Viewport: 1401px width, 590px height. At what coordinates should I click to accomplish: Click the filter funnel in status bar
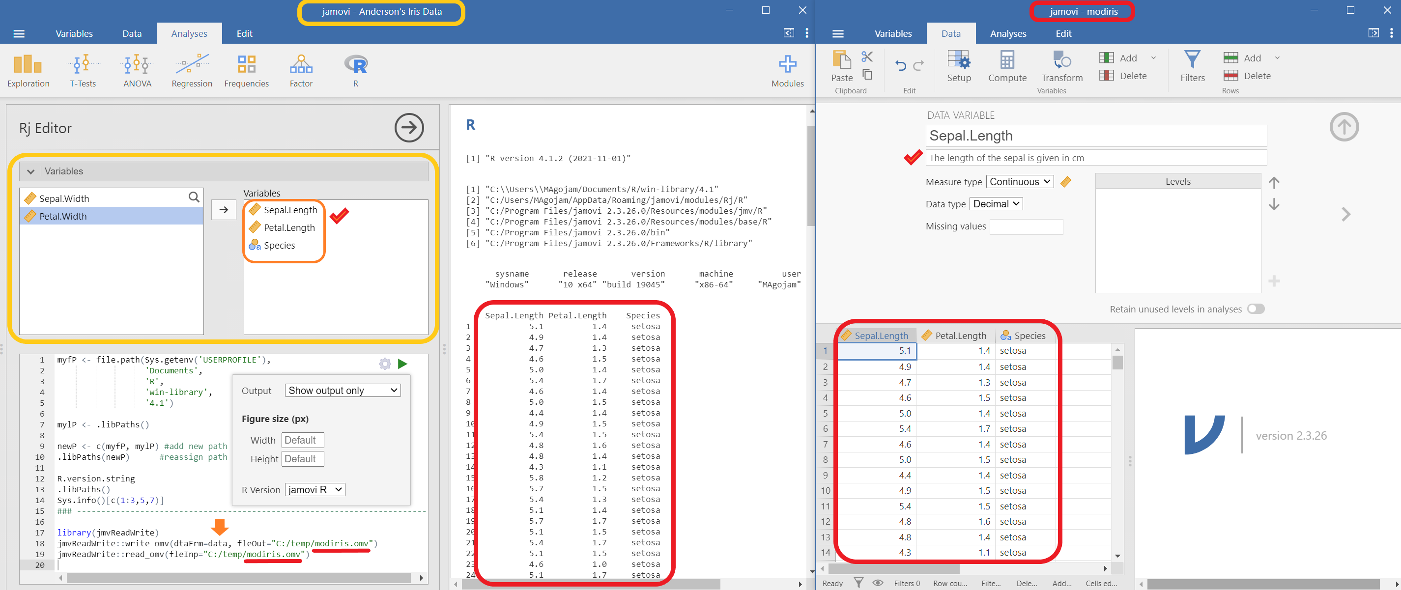858,583
